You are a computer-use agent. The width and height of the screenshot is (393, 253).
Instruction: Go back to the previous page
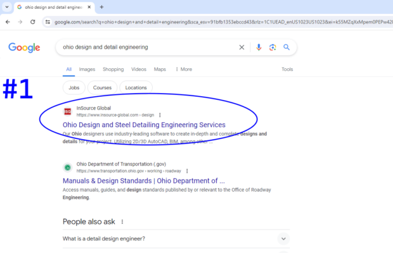click(8, 22)
